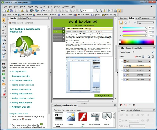Switch to the Objects tab

pos(128,48)
